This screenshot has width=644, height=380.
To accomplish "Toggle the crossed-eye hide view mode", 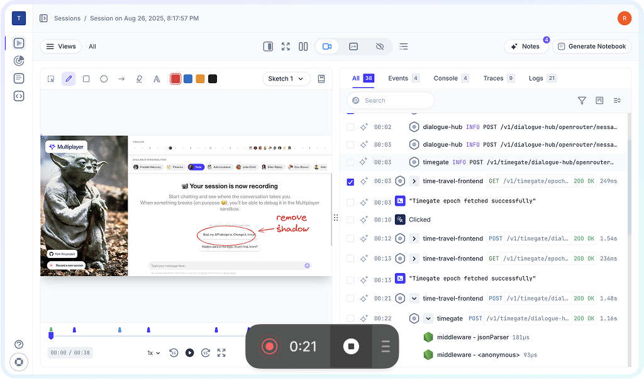I will tap(379, 47).
